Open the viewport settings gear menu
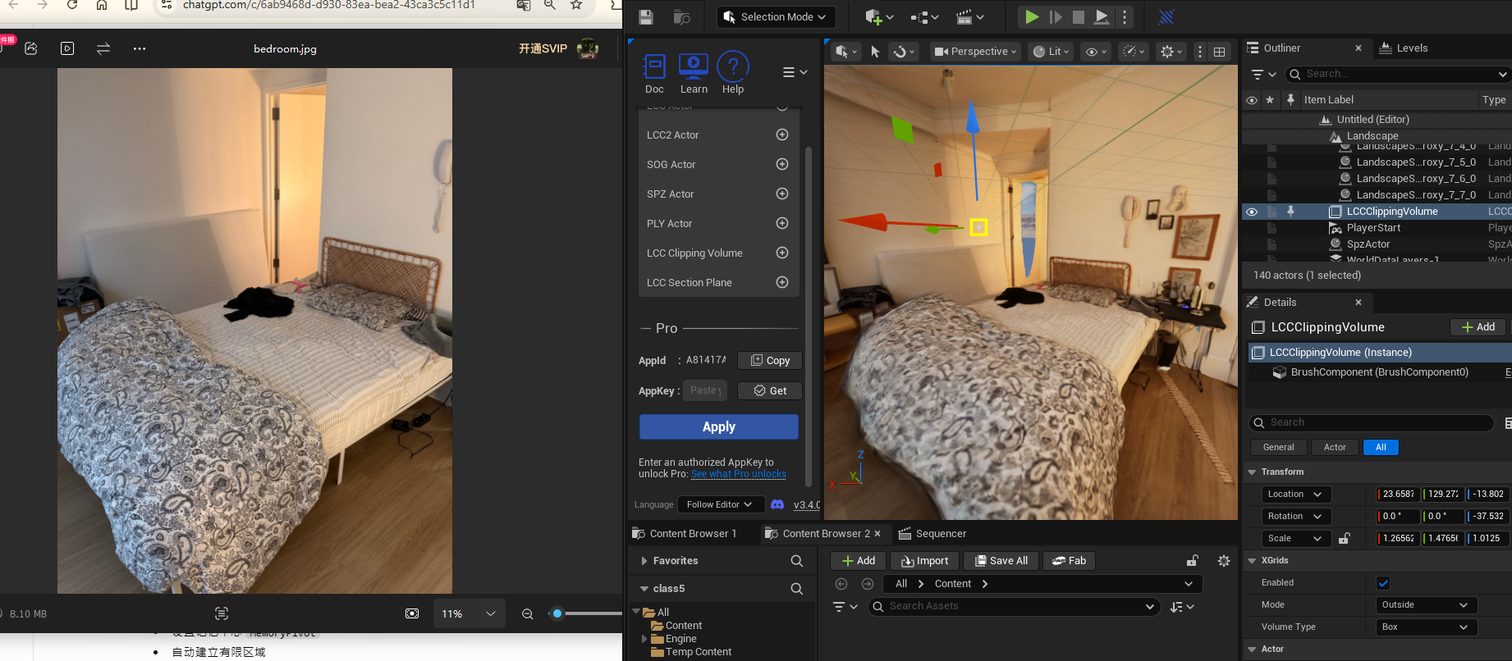Screen dimensions: 1512x661 pyautogui.click(x=1171, y=52)
